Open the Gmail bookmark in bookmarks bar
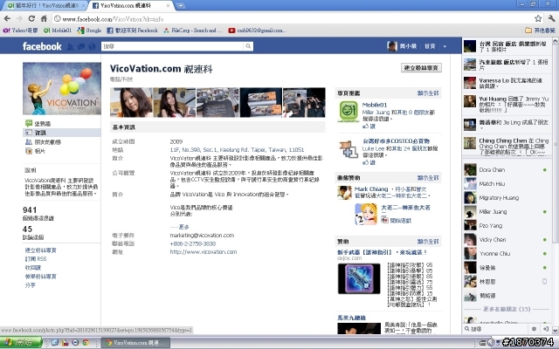 pos(257,31)
